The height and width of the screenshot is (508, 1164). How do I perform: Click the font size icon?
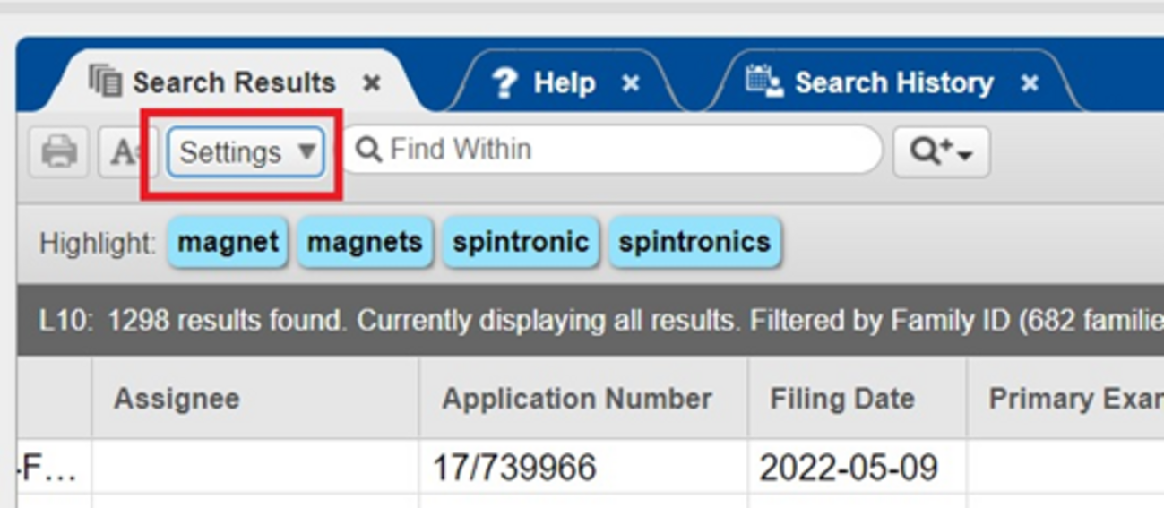[125, 152]
